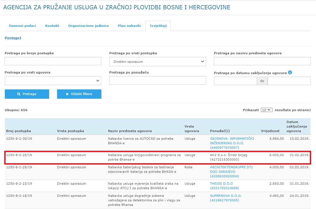Click the end date field after 'do'
The width and height of the screenshot is (316, 209).
click(x=289, y=81)
